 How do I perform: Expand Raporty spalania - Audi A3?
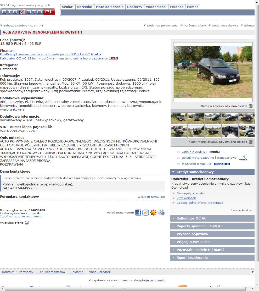point(212,226)
